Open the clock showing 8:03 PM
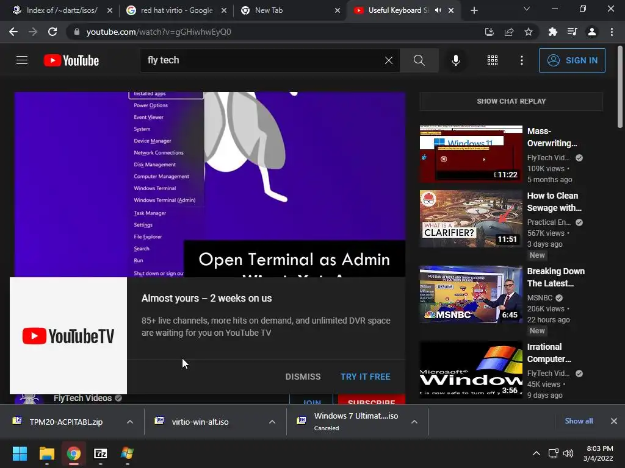The width and height of the screenshot is (625, 468). 598,453
